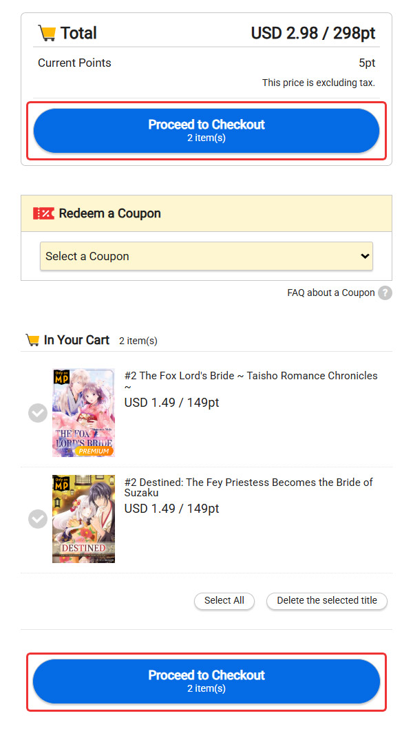Open the FAQ help question mark icon

[385, 293]
